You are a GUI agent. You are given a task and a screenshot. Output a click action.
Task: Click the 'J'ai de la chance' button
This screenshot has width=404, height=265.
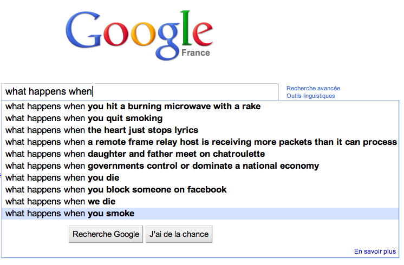(x=179, y=234)
